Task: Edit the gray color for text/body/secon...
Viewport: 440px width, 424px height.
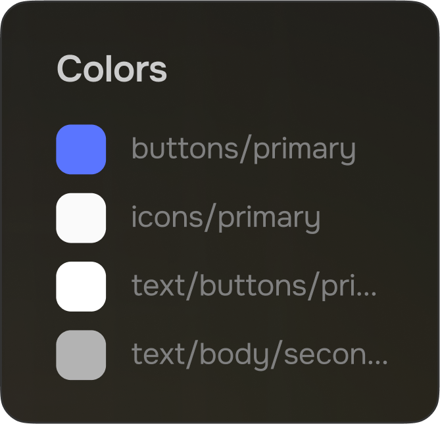Action: click(81, 355)
